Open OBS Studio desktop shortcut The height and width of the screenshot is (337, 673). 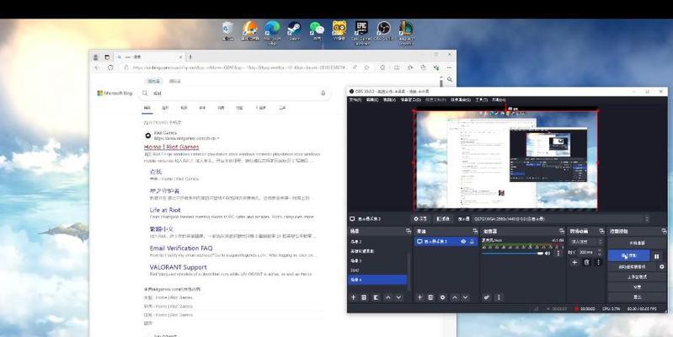pos(383,31)
